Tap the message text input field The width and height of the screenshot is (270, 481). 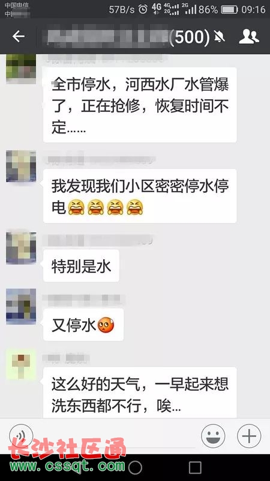tap(117, 436)
